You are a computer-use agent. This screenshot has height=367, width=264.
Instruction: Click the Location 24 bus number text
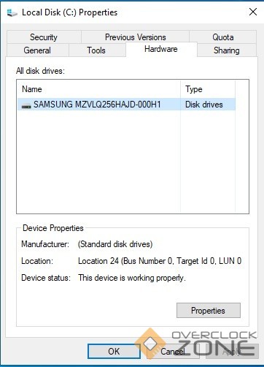[160, 261]
